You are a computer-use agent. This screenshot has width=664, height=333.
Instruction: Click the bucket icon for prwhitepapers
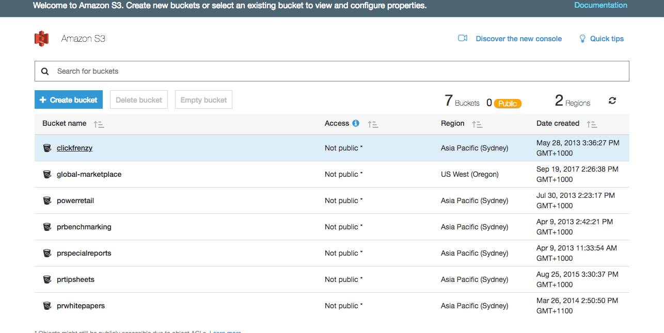click(47, 306)
